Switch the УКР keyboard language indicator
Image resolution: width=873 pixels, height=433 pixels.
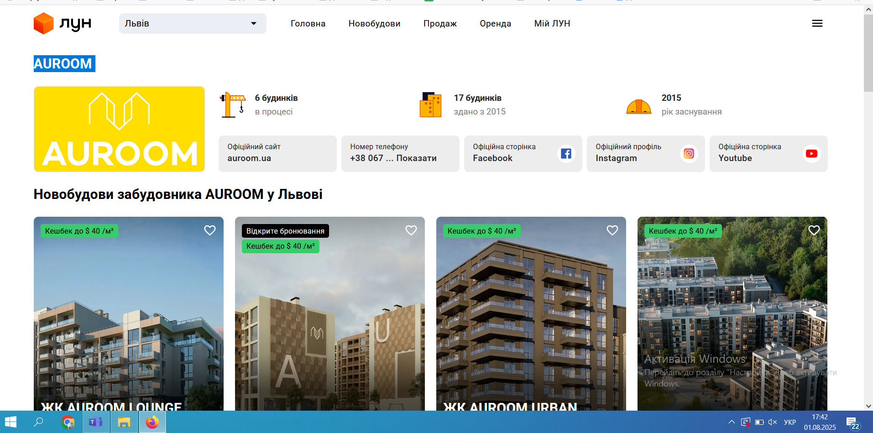pos(789,422)
